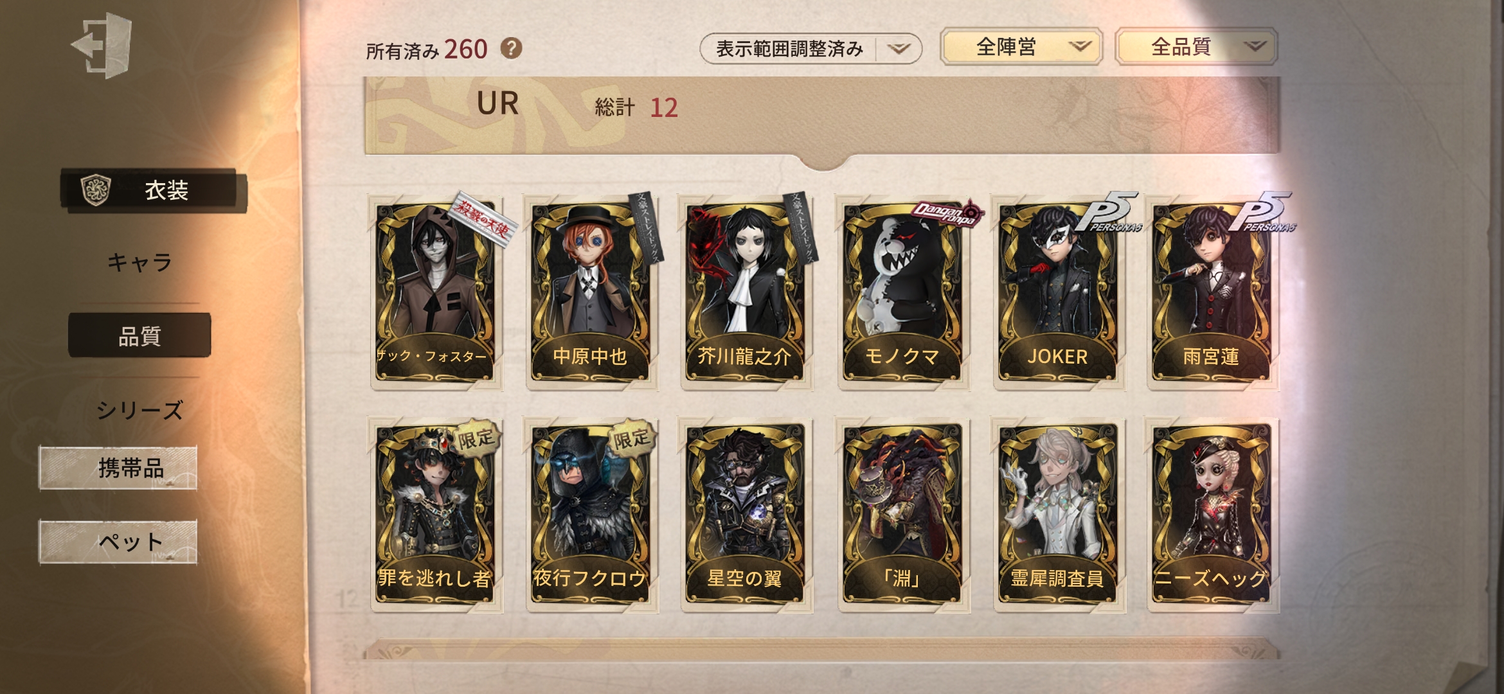Select the 星空の翼 costume card
This screenshot has height=694, width=1504.
[745, 514]
